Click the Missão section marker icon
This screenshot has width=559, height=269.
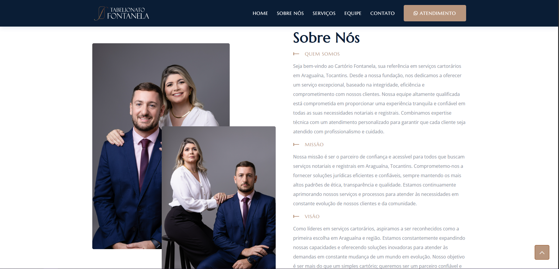(296, 144)
